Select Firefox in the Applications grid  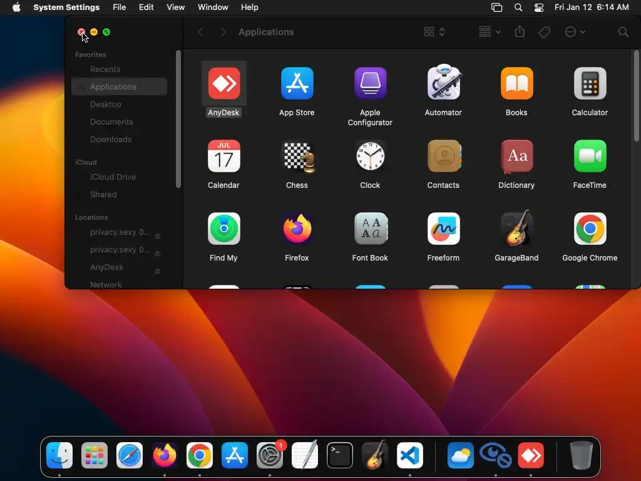(x=297, y=229)
